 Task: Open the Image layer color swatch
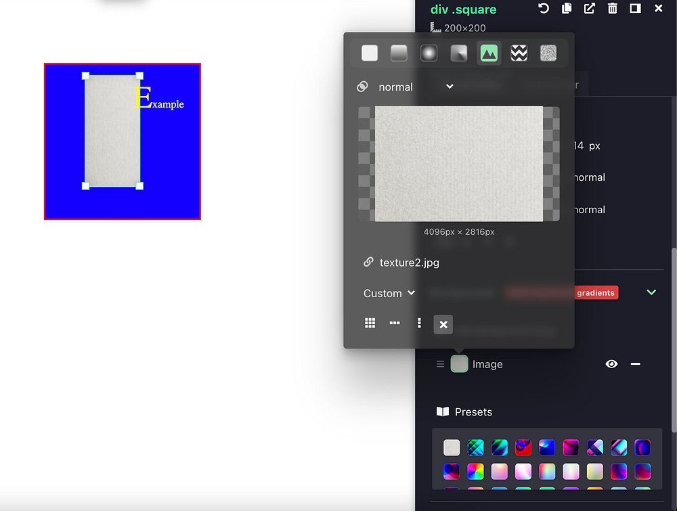click(459, 364)
